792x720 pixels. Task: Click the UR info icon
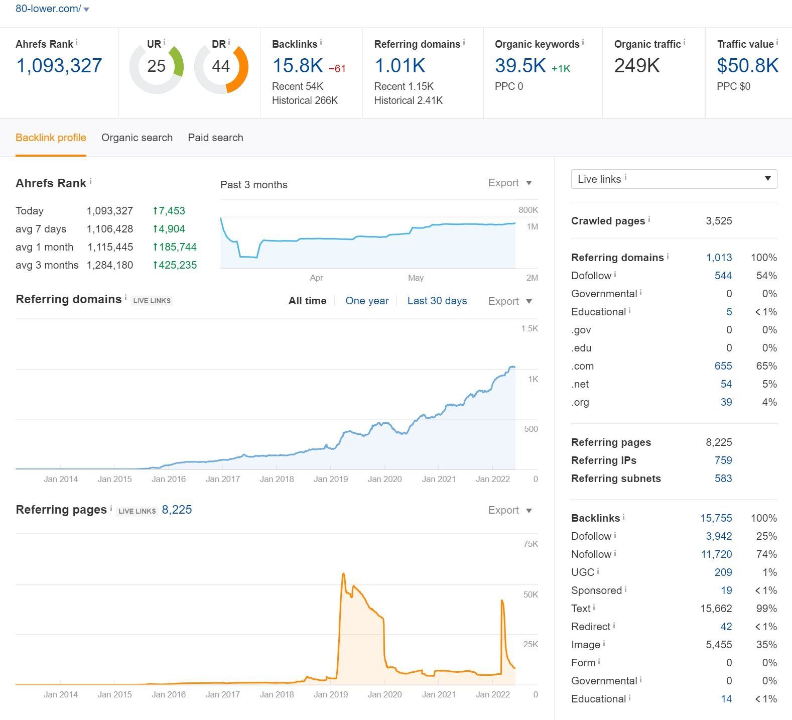(164, 43)
